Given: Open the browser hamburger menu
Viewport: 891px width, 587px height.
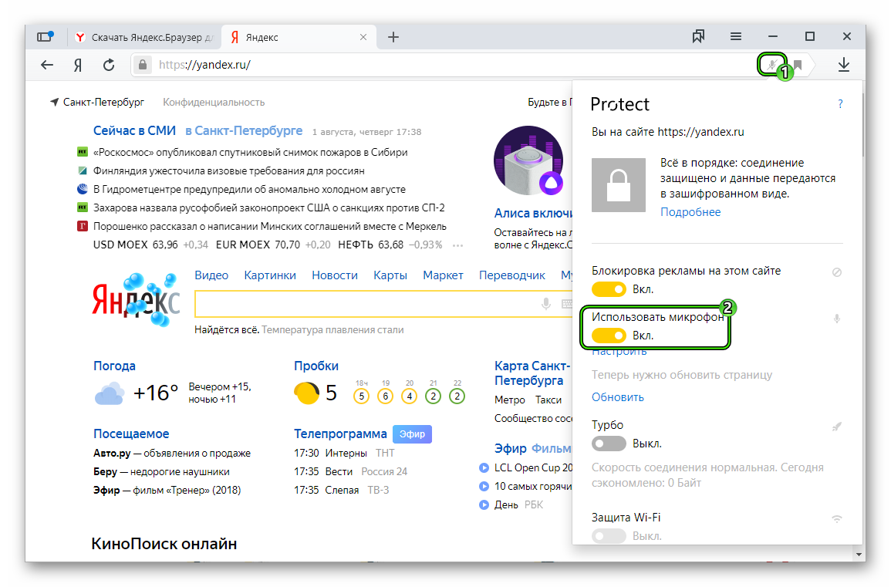Looking at the screenshot, I should coord(736,37).
